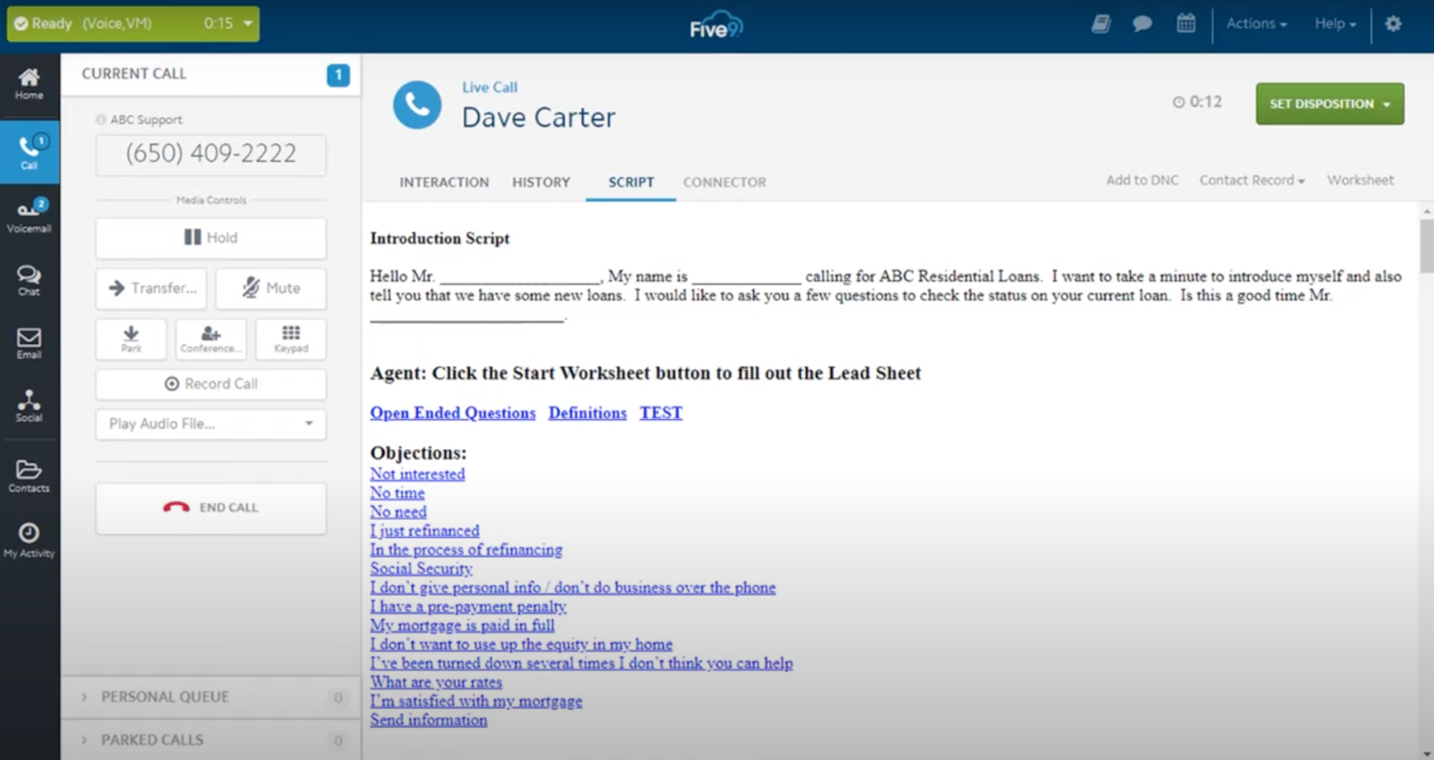Park the current call
Image resolution: width=1434 pixels, height=760 pixels.
pos(131,339)
